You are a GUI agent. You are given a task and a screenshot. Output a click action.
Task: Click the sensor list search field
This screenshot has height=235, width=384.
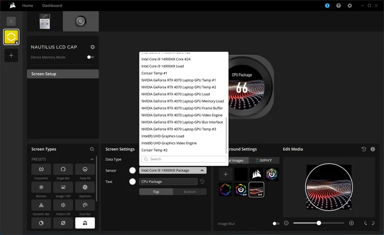point(184,159)
